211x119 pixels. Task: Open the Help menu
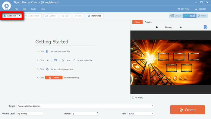(x=43, y=9)
